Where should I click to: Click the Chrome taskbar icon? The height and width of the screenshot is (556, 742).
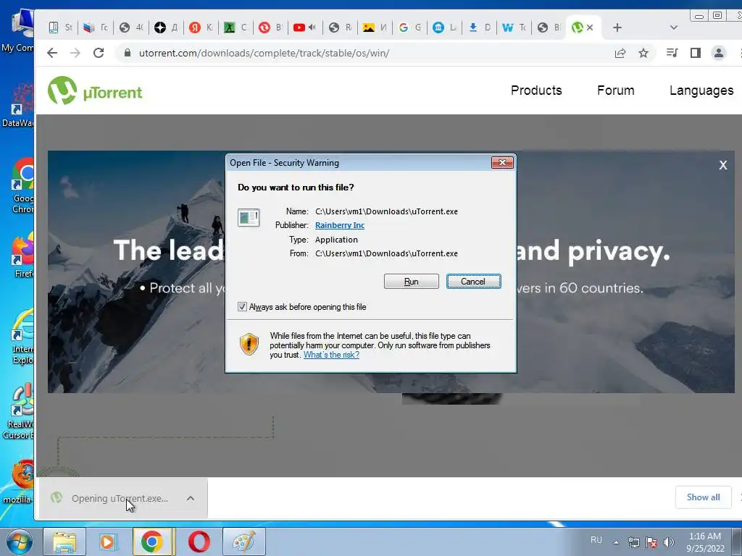152,542
